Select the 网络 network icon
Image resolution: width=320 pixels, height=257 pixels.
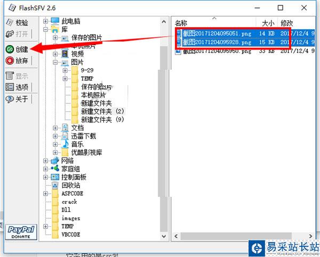(x=55, y=161)
